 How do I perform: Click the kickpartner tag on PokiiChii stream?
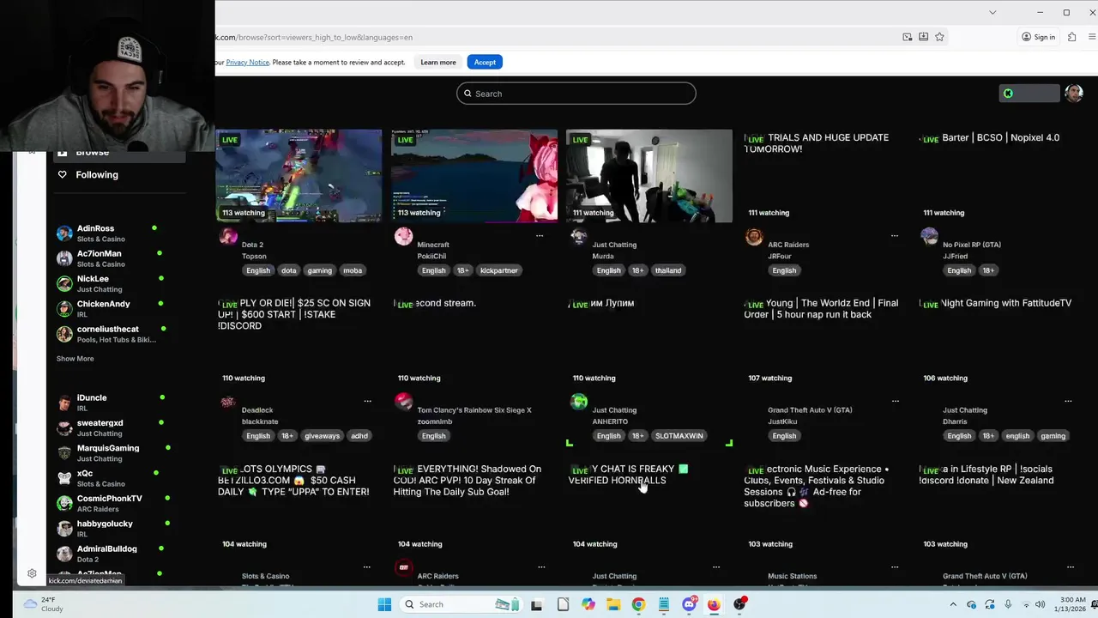498,270
